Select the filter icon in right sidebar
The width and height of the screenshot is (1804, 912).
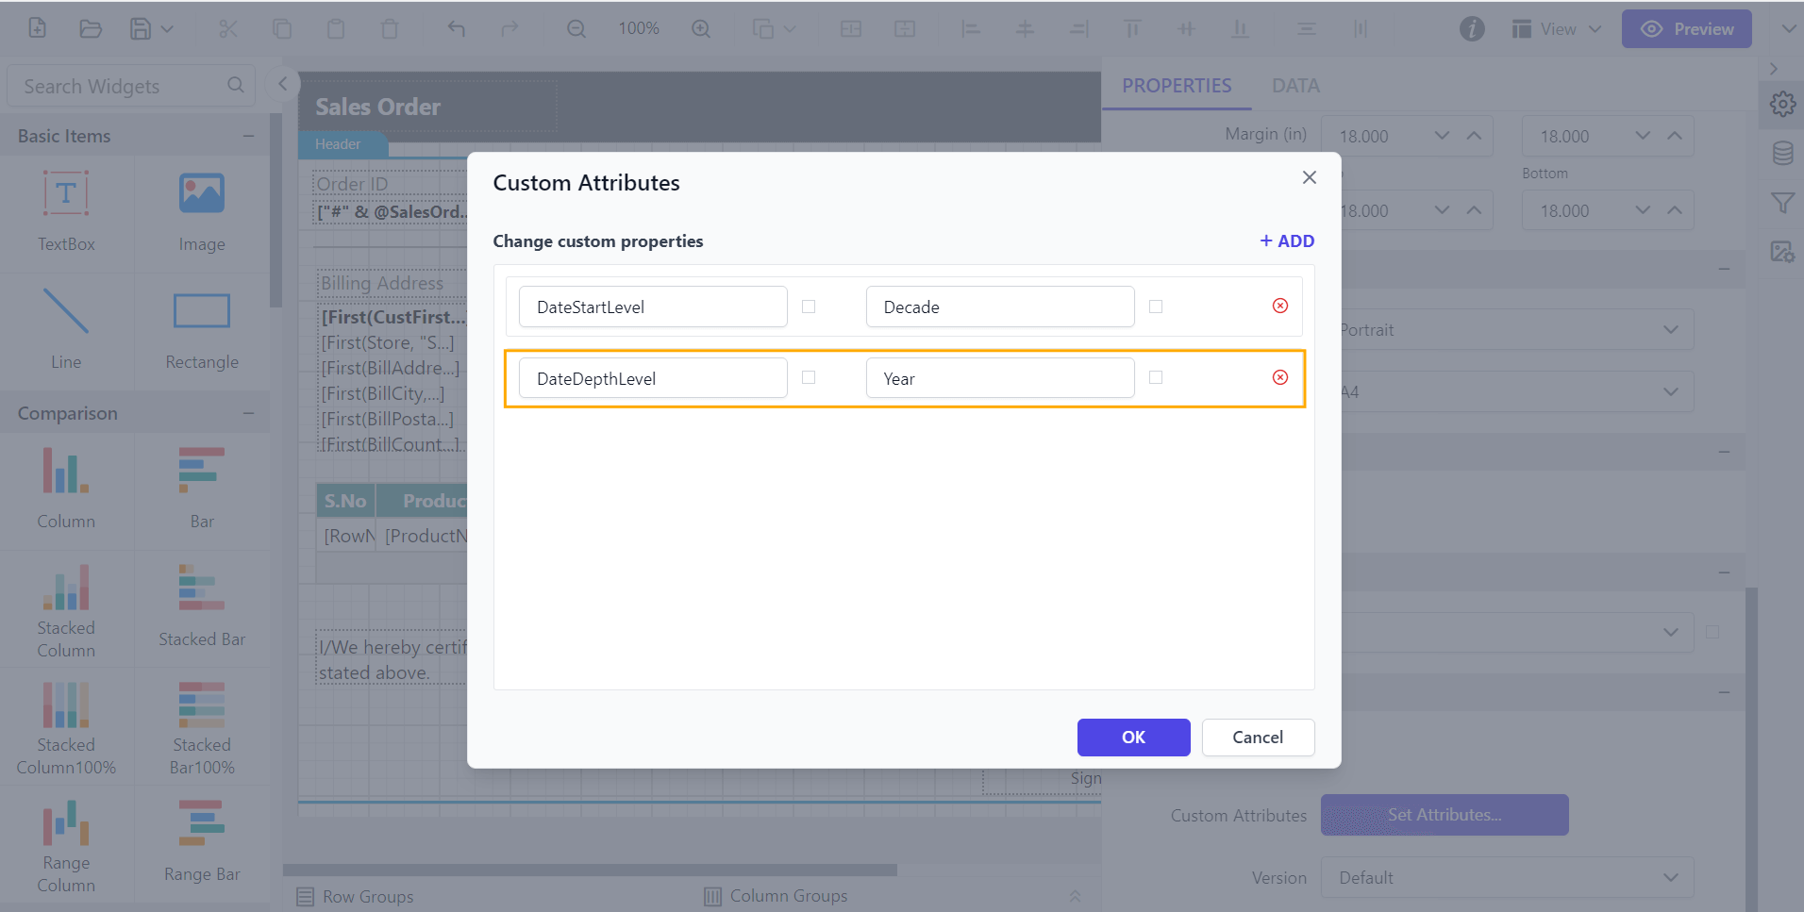pyautogui.click(x=1782, y=202)
